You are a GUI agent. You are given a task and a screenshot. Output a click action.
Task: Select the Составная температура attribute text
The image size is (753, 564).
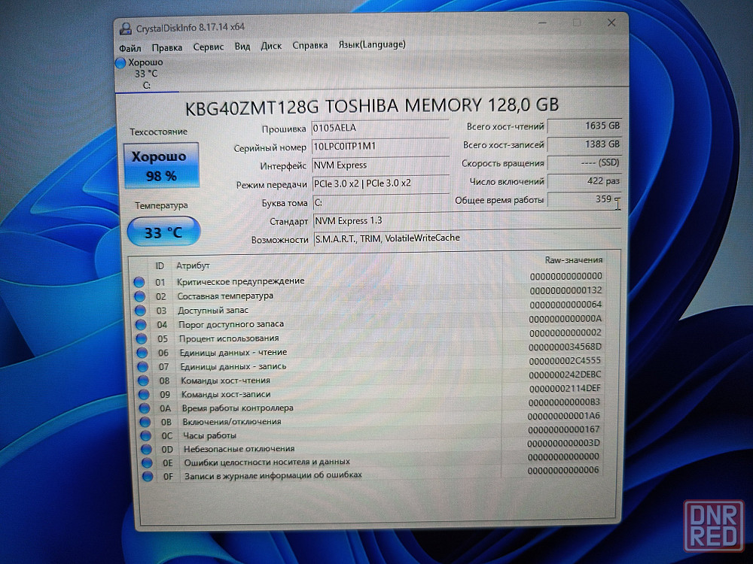pyautogui.click(x=225, y=296)
